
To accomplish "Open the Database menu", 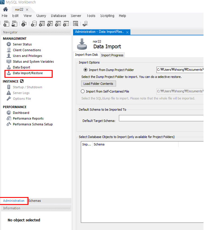I will pos(58,16).
